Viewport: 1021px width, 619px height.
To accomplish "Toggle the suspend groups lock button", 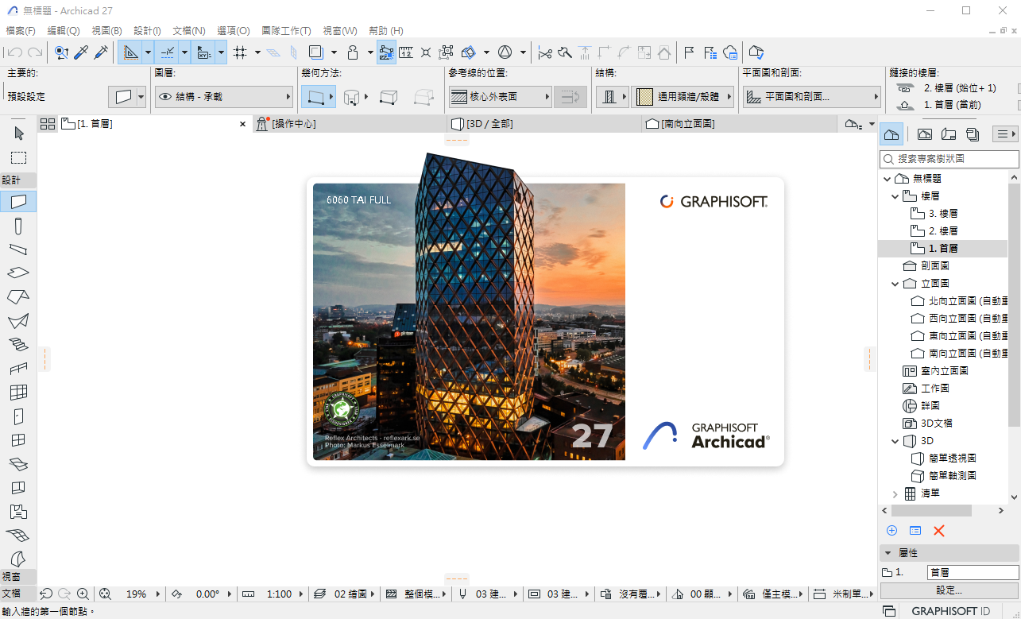I will tap(353, 52).
